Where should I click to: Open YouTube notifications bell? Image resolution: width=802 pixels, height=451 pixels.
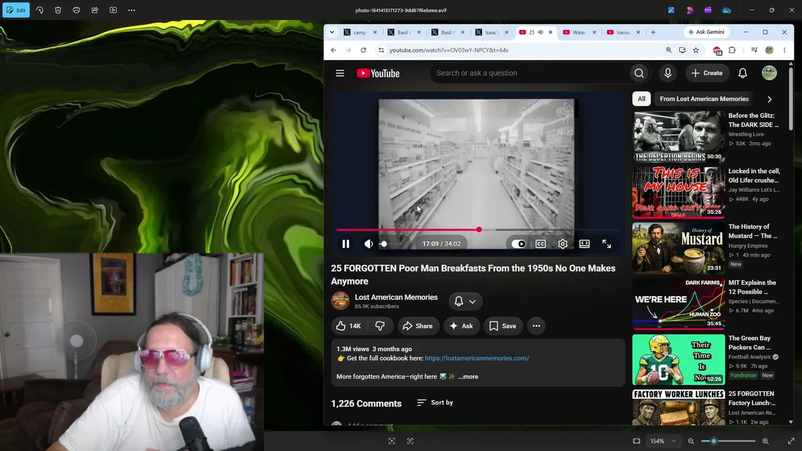tap(742, 73)
